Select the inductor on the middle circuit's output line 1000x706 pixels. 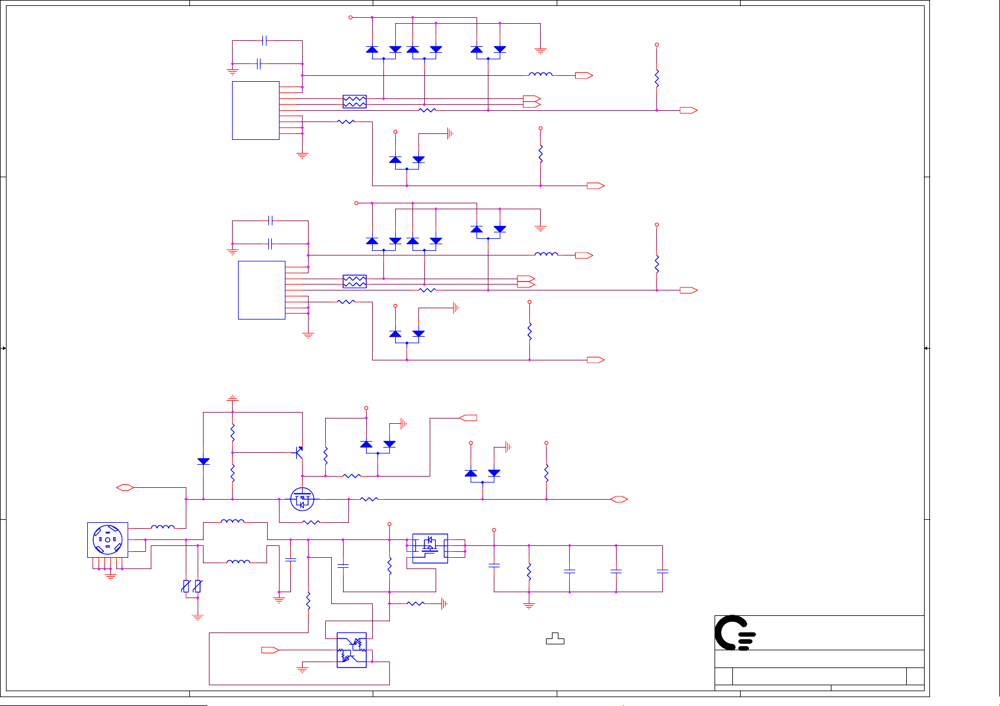[547, 254]
